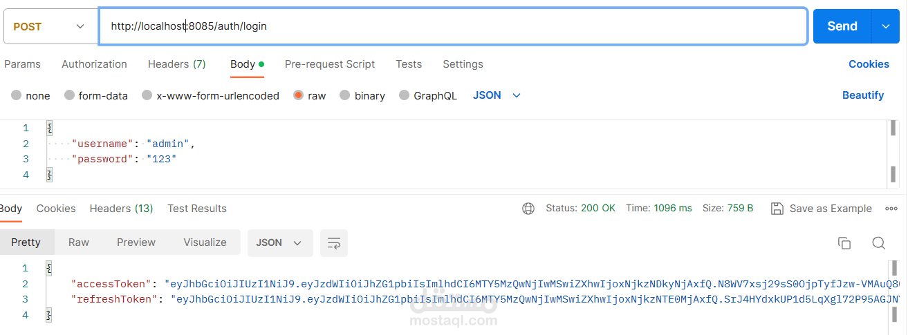Click the Status: 200 OK text
The image size is (908, 335).
(580, 209)
